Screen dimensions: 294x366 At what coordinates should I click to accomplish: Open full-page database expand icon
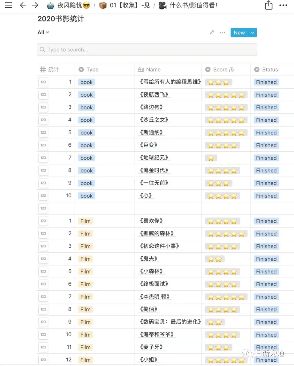pyautogui.click(x=212, y=32)
